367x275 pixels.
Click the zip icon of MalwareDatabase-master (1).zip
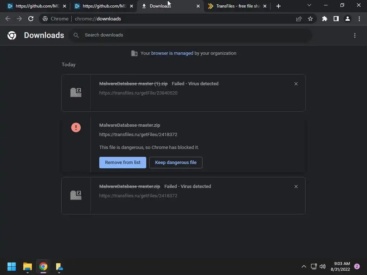coord(76,92)
